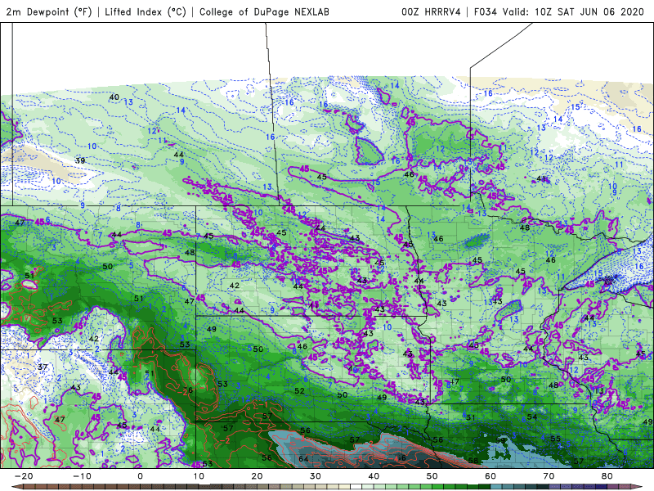This screenshot has height=491, width=654.
Task: Click the dewpoint value 64 on map
Action: pos(303,459)
